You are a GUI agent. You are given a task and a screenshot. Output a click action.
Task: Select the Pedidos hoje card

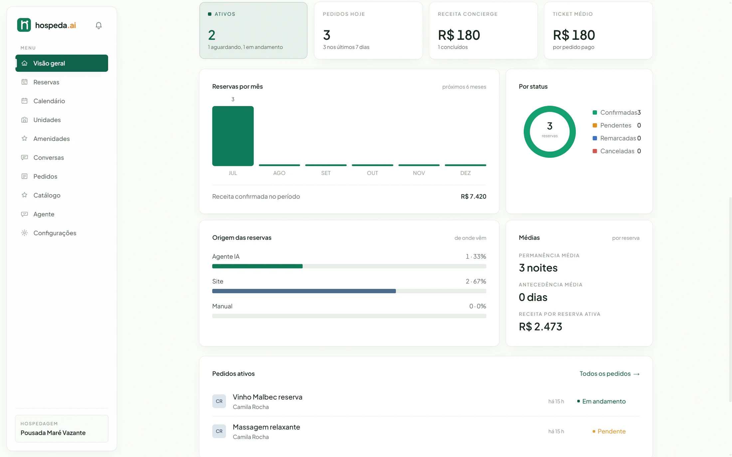[368, 31]
